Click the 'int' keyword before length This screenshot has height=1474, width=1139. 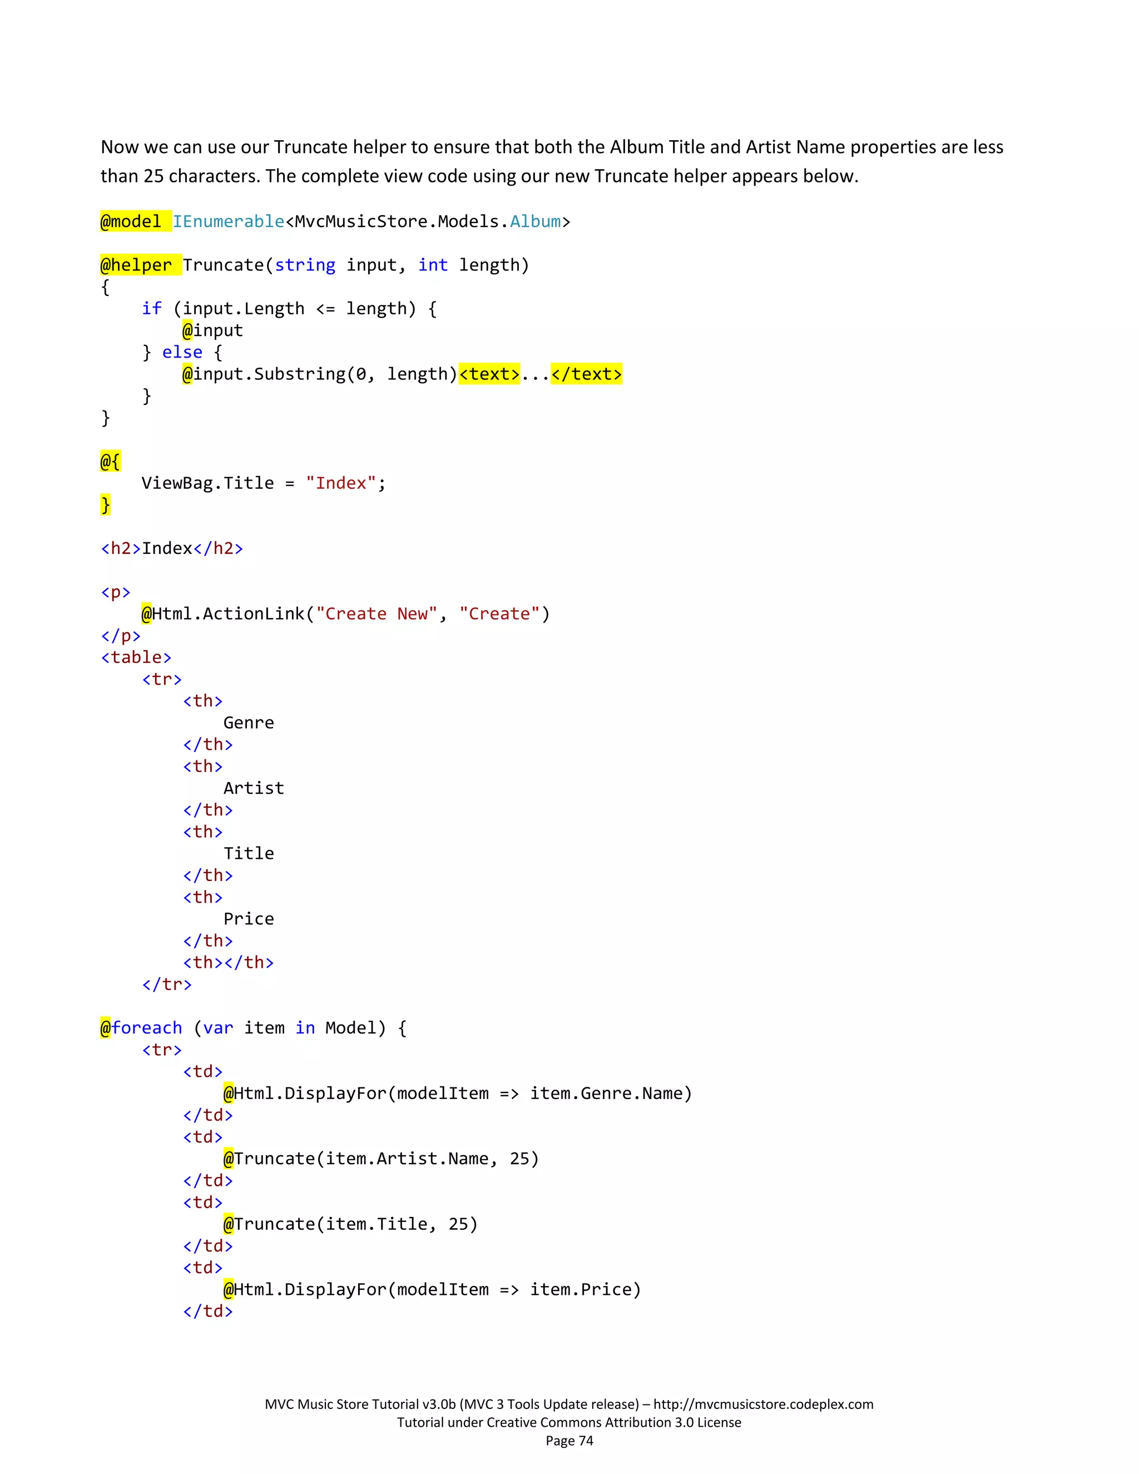click(433, 265)
